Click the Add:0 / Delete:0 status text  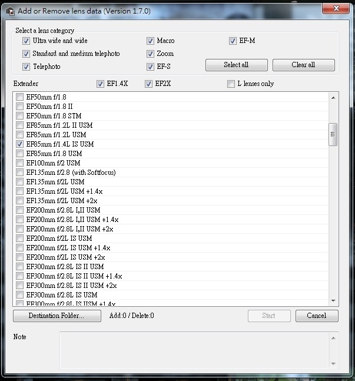(132, 316)
